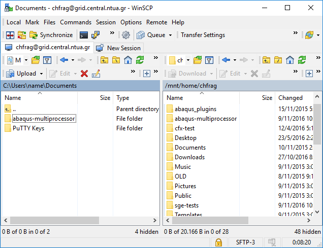Click the refresh globe icon at toolbar far right
Viewport: 323px width, 248px height.
point(309,35)
